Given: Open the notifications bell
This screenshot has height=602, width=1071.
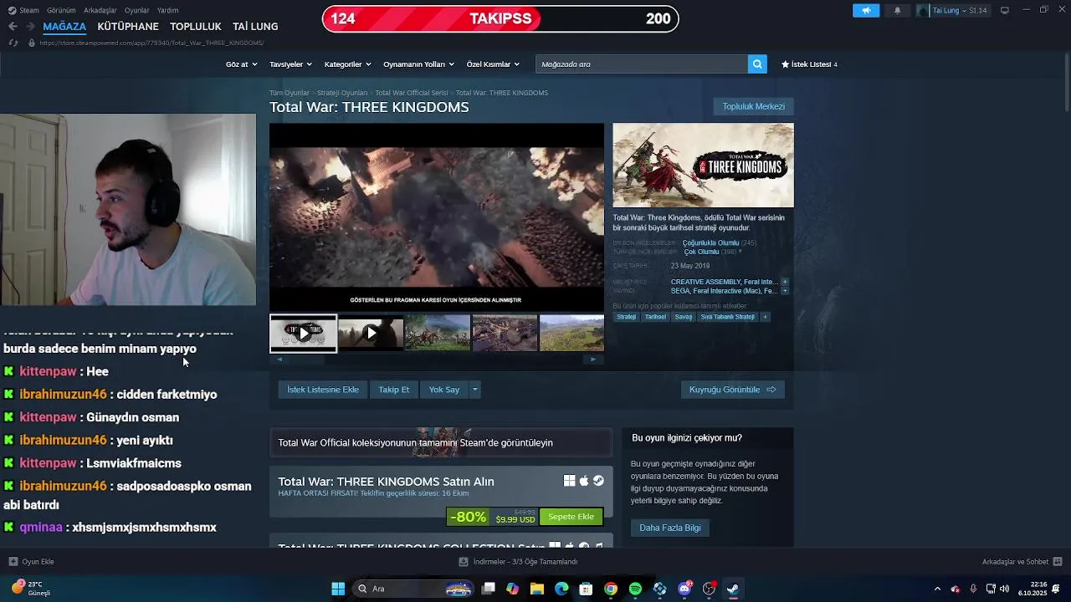Looking at the screenshot, I should point(898,10).
